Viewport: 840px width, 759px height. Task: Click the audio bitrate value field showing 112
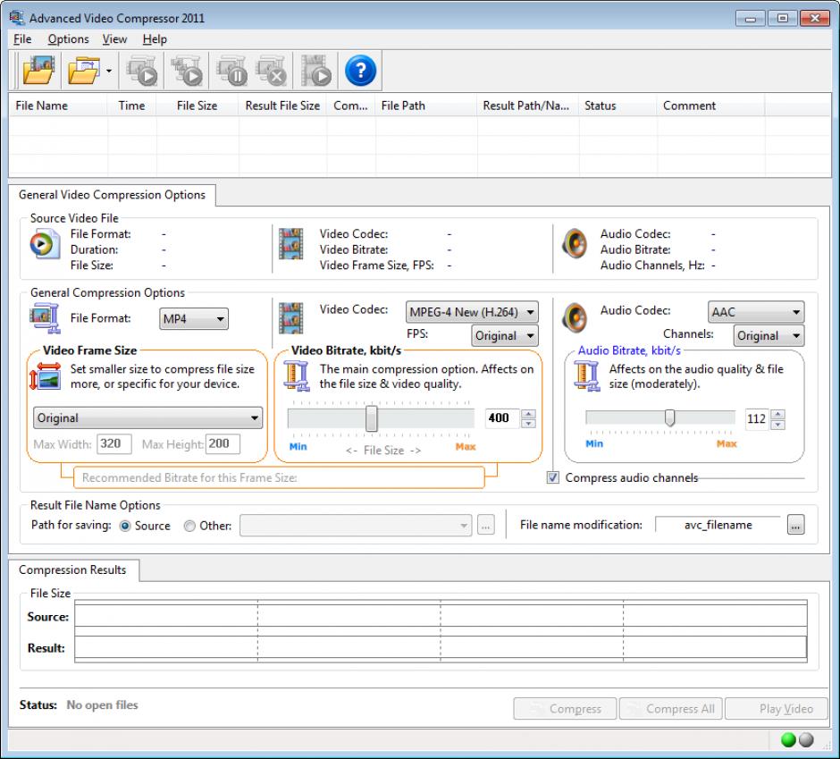pyautogui.click(x=756, y=418)
